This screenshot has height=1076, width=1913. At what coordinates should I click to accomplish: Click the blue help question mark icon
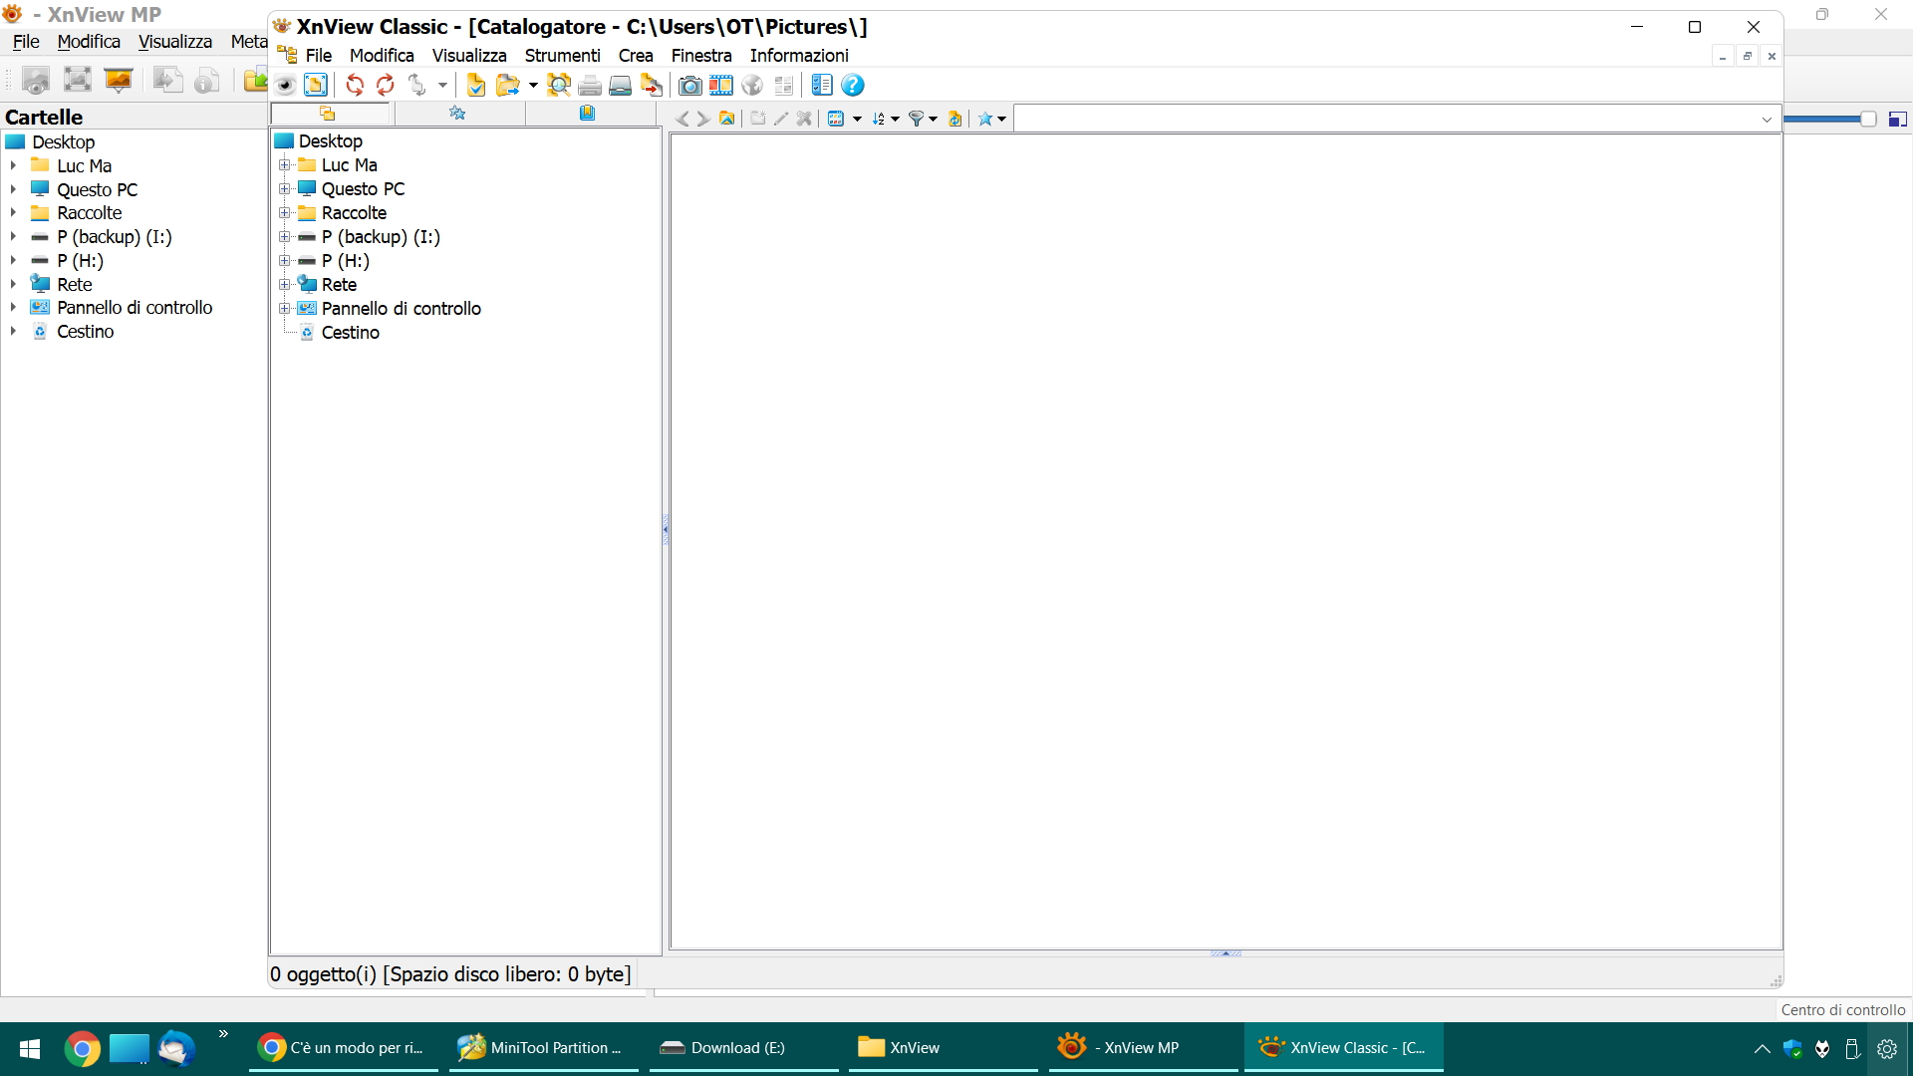(x=853, y=86)
